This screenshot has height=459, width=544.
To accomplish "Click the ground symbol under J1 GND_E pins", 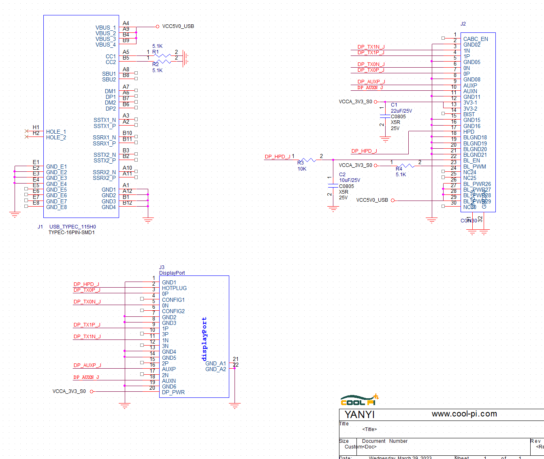I will (x=15, y=215).
